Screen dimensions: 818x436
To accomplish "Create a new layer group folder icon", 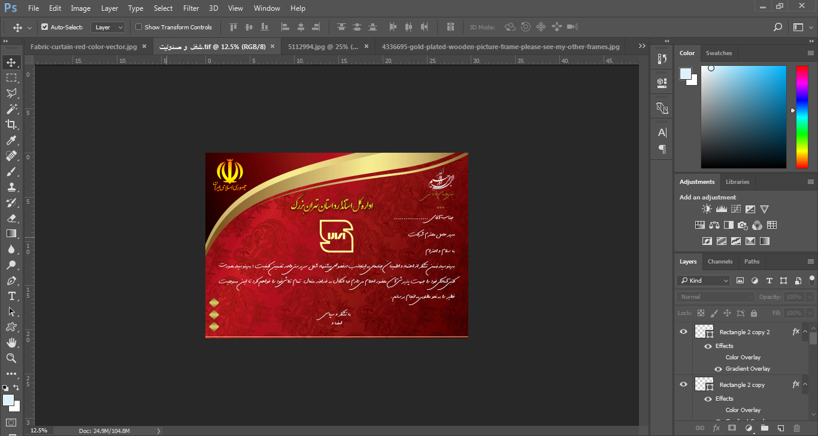I will tap(764, 428).
